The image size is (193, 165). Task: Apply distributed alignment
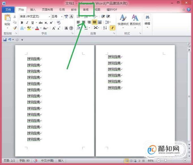[x=100, y=22]
